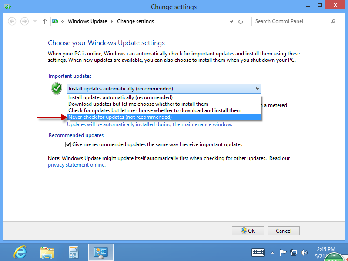Viewport: 348px width, 261px height.
Task: Expand the address bar history dropdown
Action: pos(231,21)
